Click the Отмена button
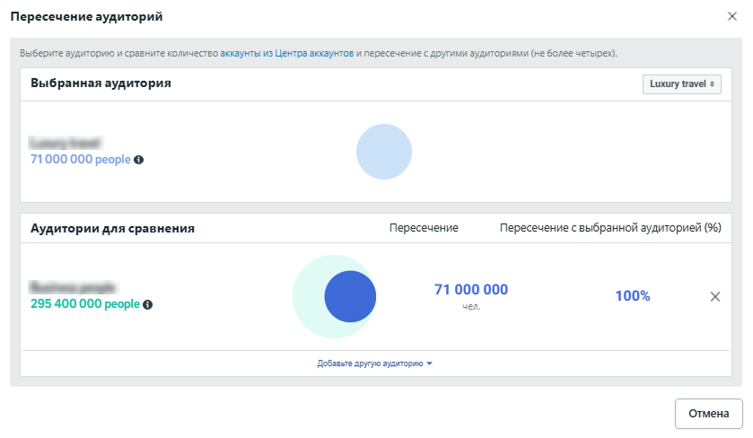This screenshot has height=438, width=753. pos(708,414)
